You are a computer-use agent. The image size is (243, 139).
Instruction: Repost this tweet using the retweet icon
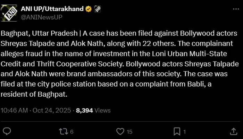(x=63, y=132)
